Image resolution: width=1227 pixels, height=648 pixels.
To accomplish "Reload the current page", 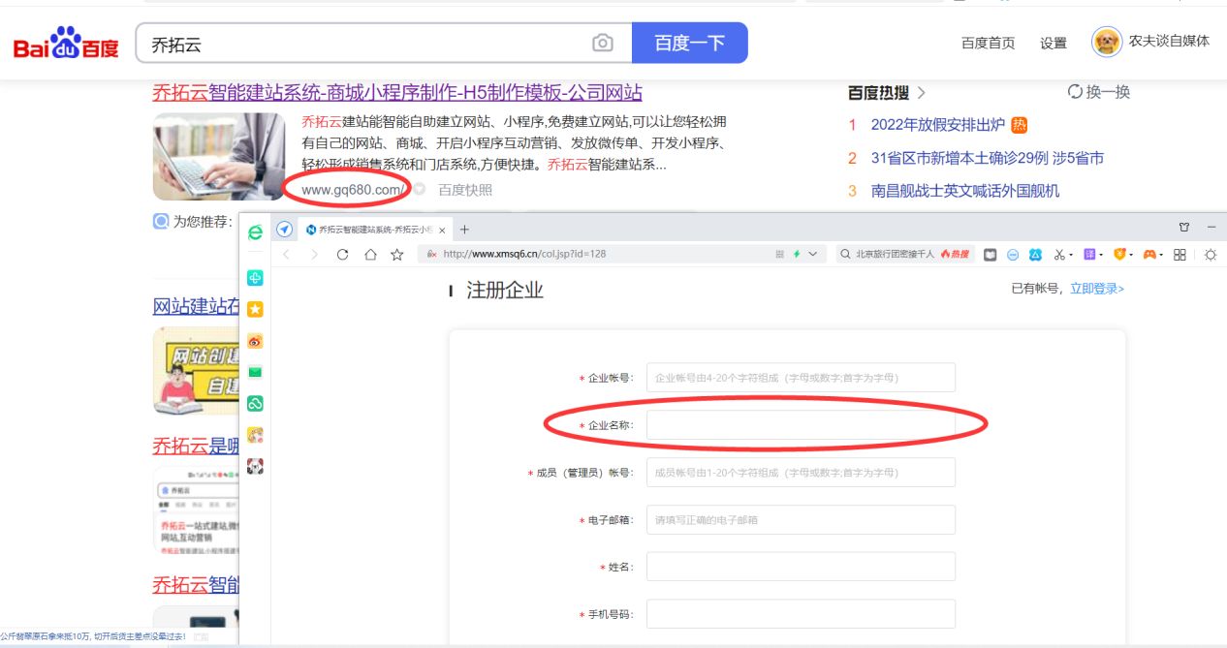I will [343, 254].
